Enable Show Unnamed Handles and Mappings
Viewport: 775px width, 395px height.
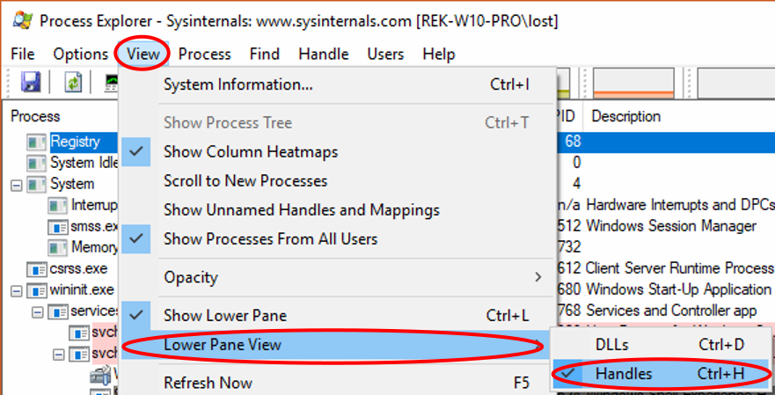[x=301, y=210]
